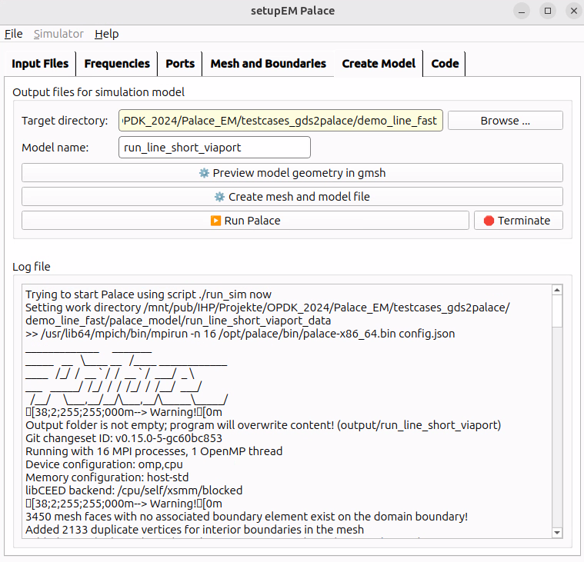Click Create mesh and model file
The height and width of the screenshot is (562, 584).
[x=292, y=197]
